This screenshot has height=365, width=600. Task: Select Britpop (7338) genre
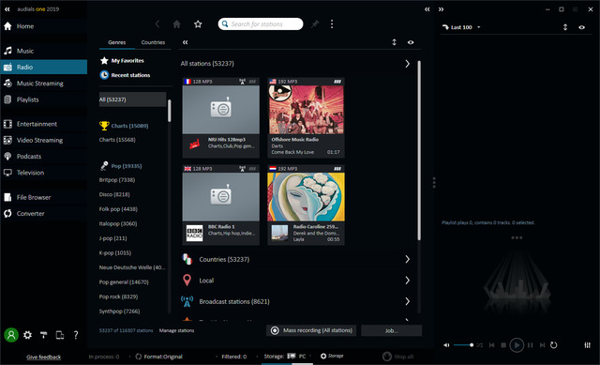pyautogui.click(x=117, y=179)
